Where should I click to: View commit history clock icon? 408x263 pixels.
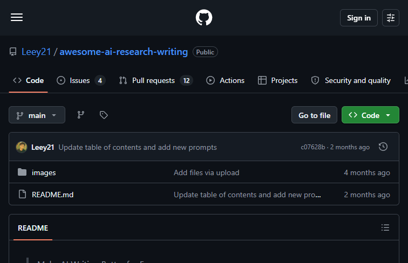click(383, 147)
